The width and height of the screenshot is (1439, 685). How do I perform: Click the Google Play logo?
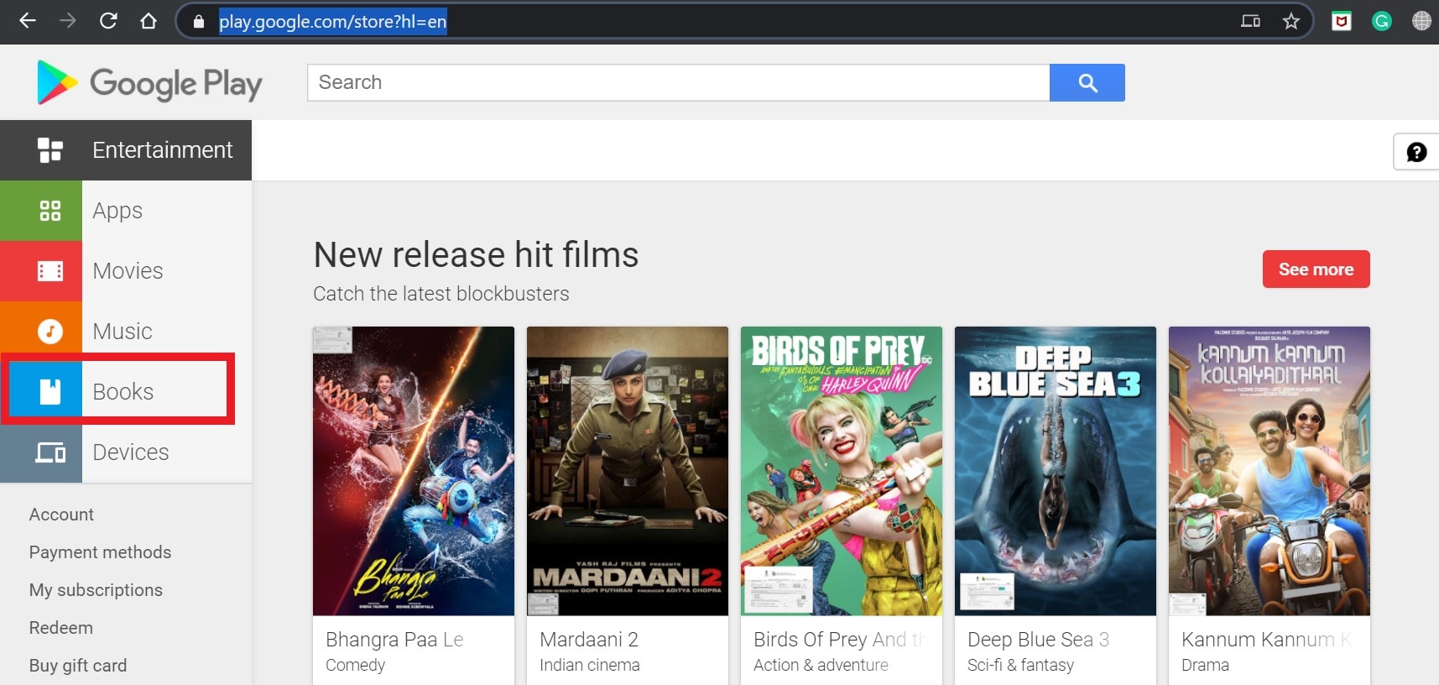point(149,82)
